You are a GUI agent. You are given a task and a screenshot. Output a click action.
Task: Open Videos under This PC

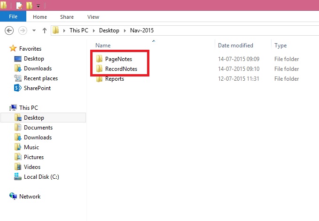pos(32,167)
